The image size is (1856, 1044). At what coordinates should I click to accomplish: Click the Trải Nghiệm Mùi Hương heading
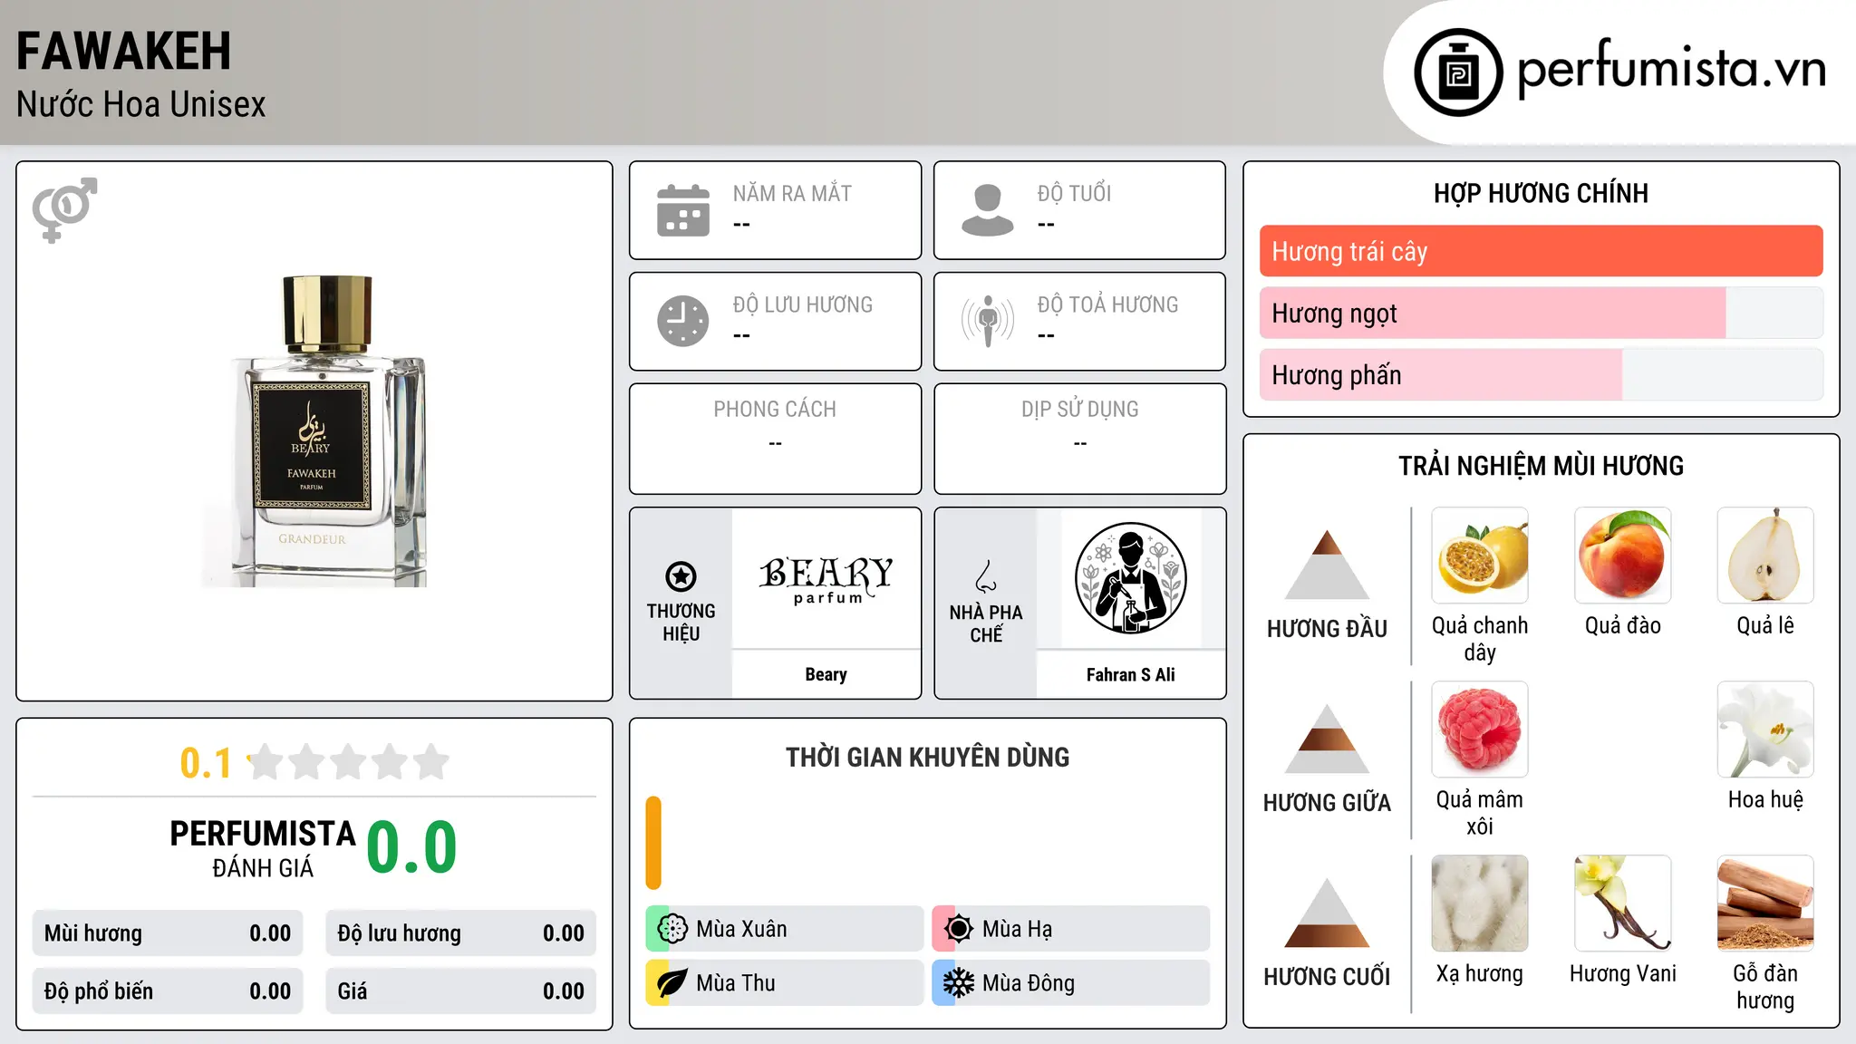tap(1541, 466)
